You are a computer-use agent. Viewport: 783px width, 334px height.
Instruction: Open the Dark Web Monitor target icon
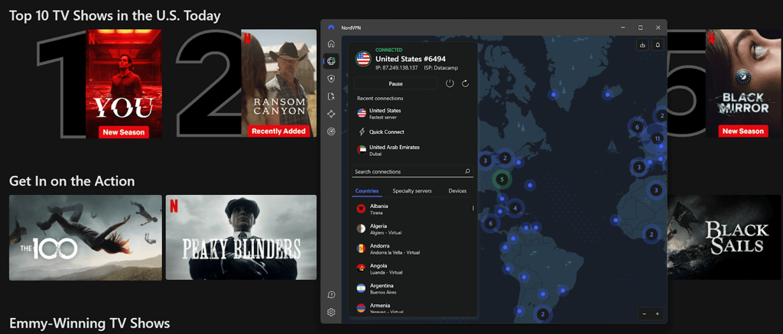pyautogui.click(x=330, y=131)
